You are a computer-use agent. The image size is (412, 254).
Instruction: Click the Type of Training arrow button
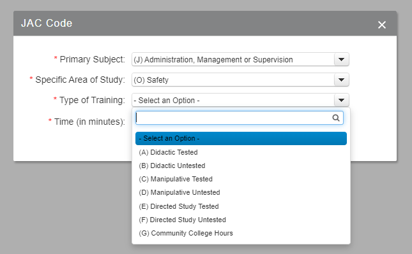pyautogui.click(x=341, y=100)
